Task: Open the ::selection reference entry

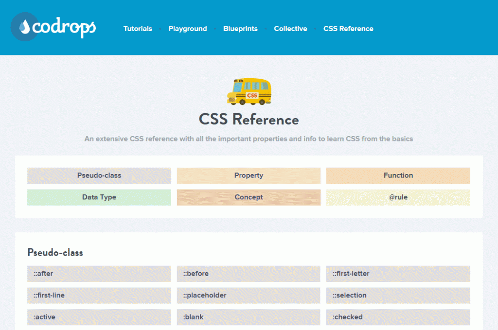Action: [x=398, y=295]
